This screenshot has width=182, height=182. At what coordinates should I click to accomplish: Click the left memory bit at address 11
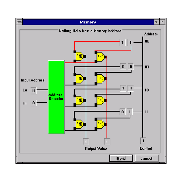coord(122,112)
